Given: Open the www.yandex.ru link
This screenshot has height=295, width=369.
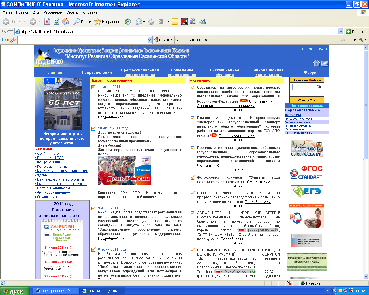Looking at the screenshot, I should (306, 99).
